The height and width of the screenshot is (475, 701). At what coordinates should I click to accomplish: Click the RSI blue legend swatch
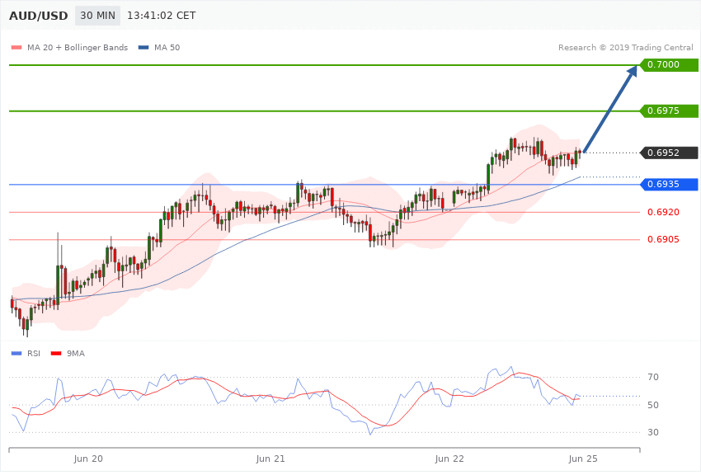point(16,354)
